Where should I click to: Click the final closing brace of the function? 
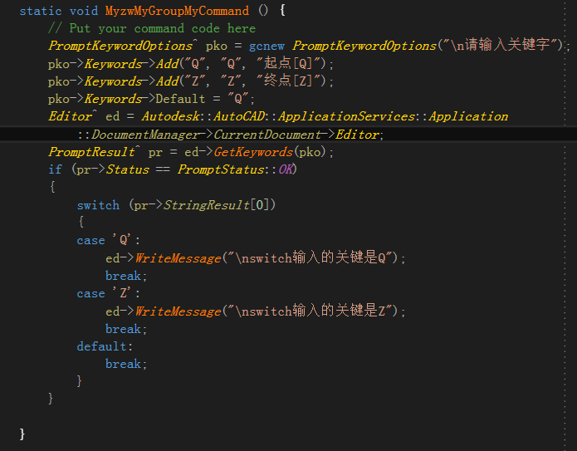pos(22,434)
